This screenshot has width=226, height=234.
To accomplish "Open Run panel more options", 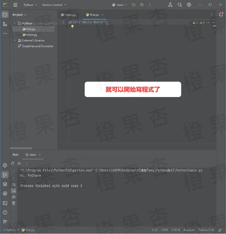I will click(27, 163).
